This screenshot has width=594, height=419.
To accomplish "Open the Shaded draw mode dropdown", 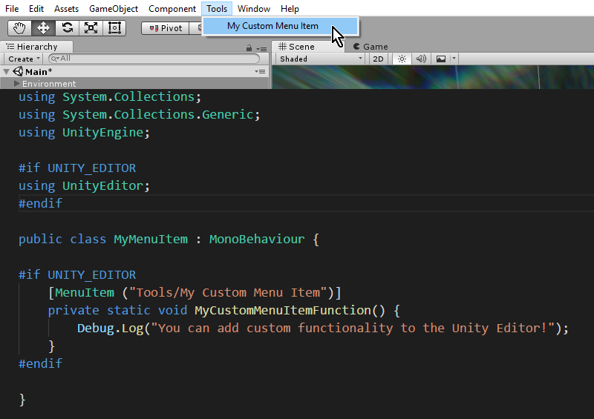I will pyautogui.click(x=321, y=59).
